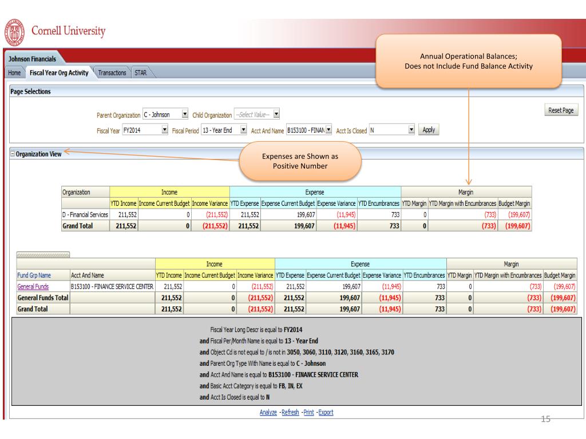The height and width of the screenshot is (439, 586).
Task: Switch to the Home tab
Action: coord(14,73)
